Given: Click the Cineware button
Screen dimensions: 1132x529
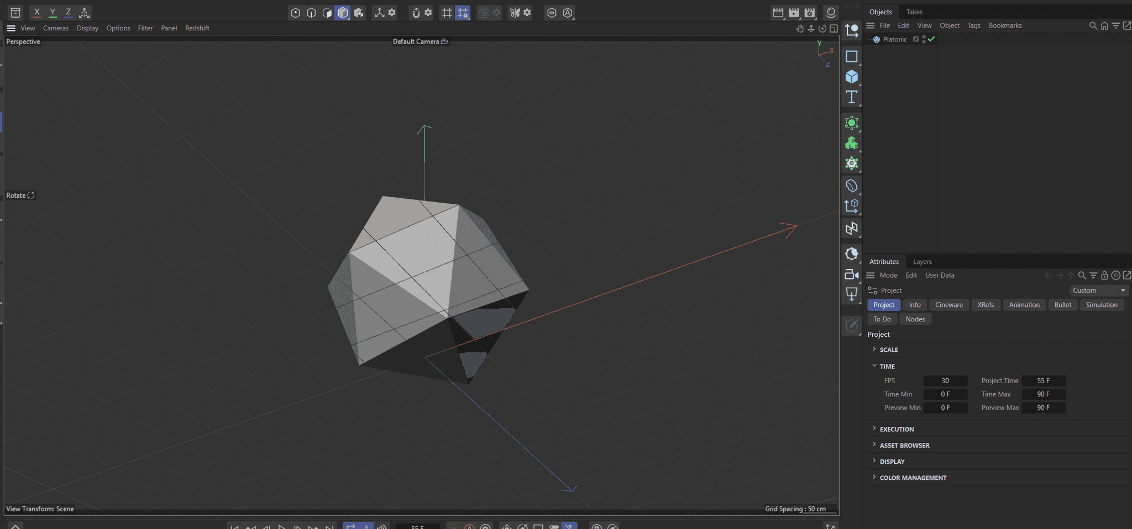Looking at the screenshot, I should (x=948, y=305).
